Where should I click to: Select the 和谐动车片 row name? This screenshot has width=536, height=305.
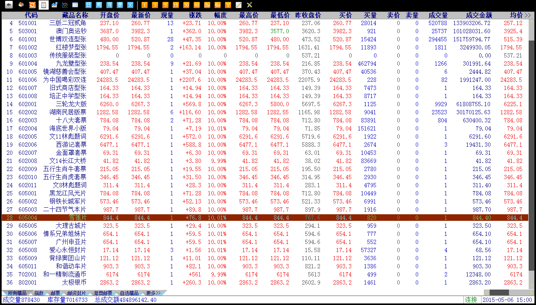[x=71, y=266]
